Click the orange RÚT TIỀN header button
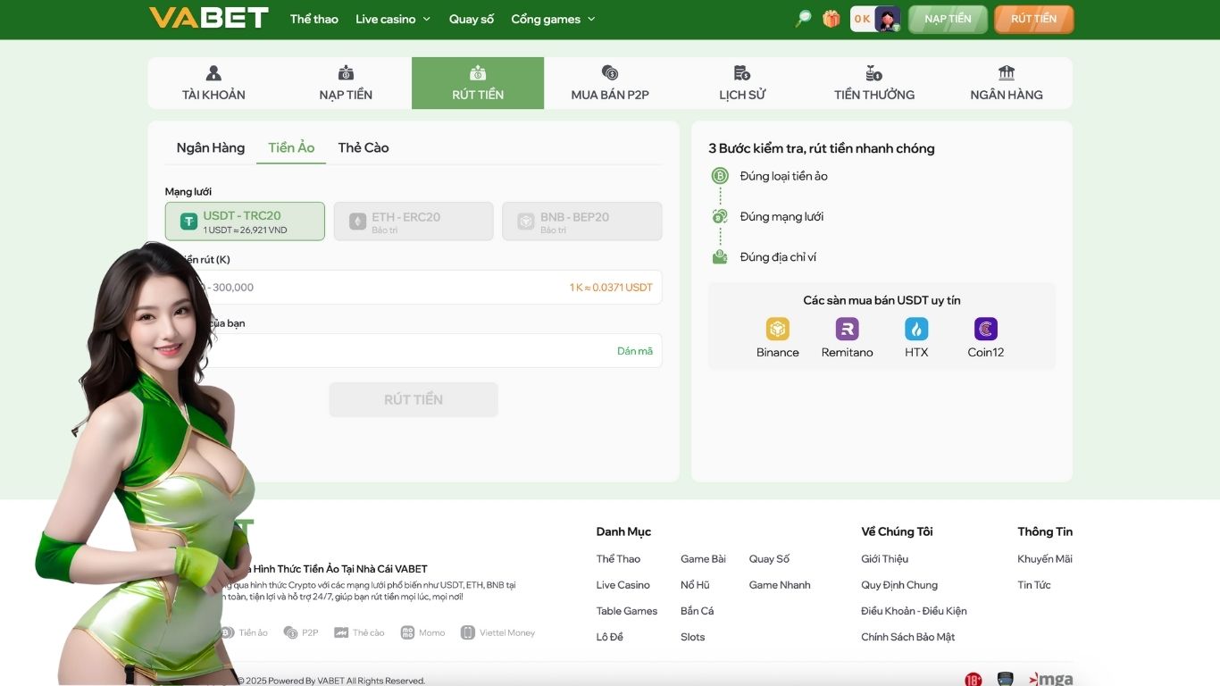 [x=1033, y=19]
